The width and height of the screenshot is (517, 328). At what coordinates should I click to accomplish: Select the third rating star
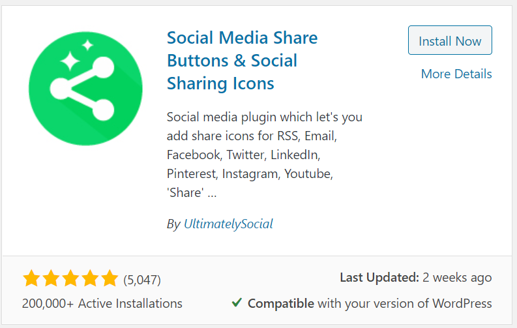pyautogui.click(x=70, y=278)
